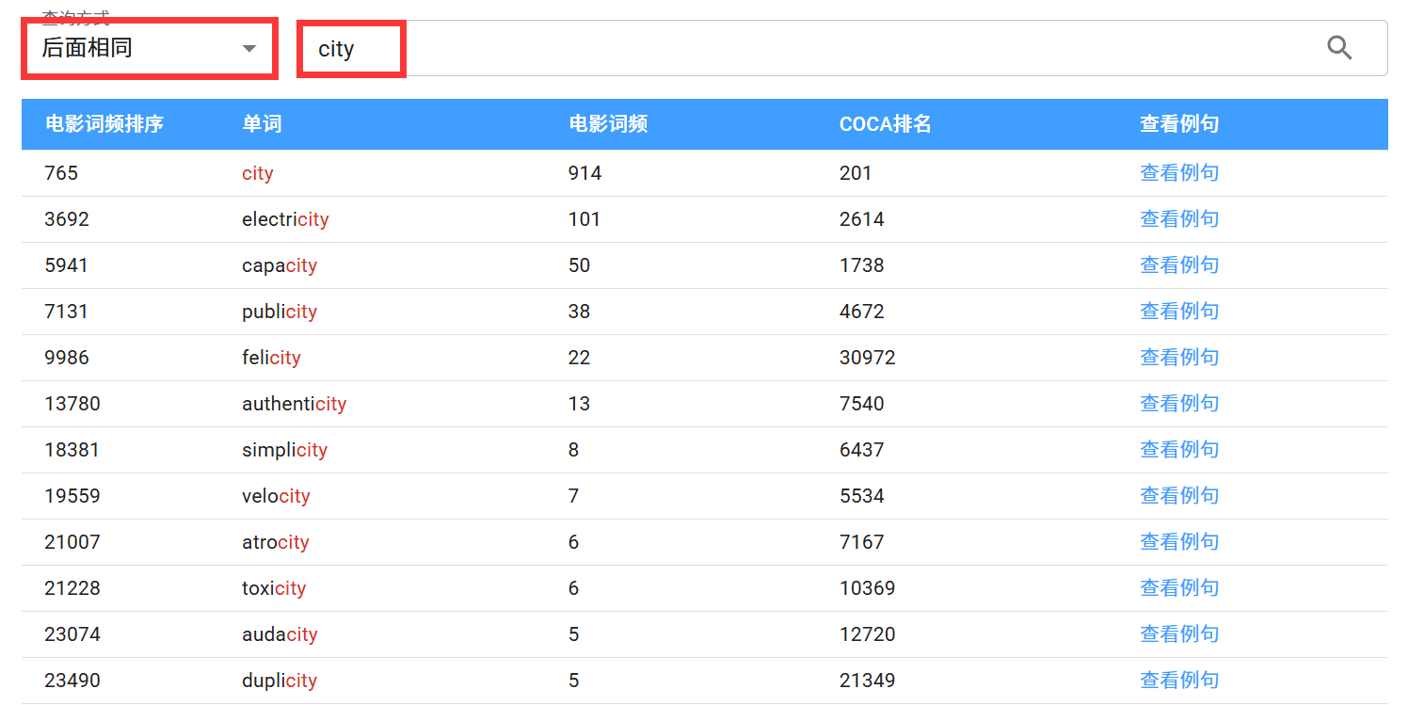Open 查看例句 for felicity

(x=1178, y=358)
